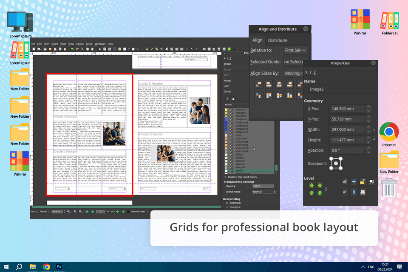Viewport: 408px width, 272px height.
Task: Open the Extras menu
Action: click(x=79, y=44)
